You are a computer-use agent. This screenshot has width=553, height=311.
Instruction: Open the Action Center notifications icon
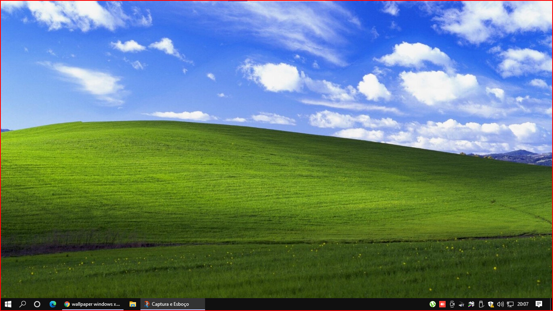[x=539, y=304]
